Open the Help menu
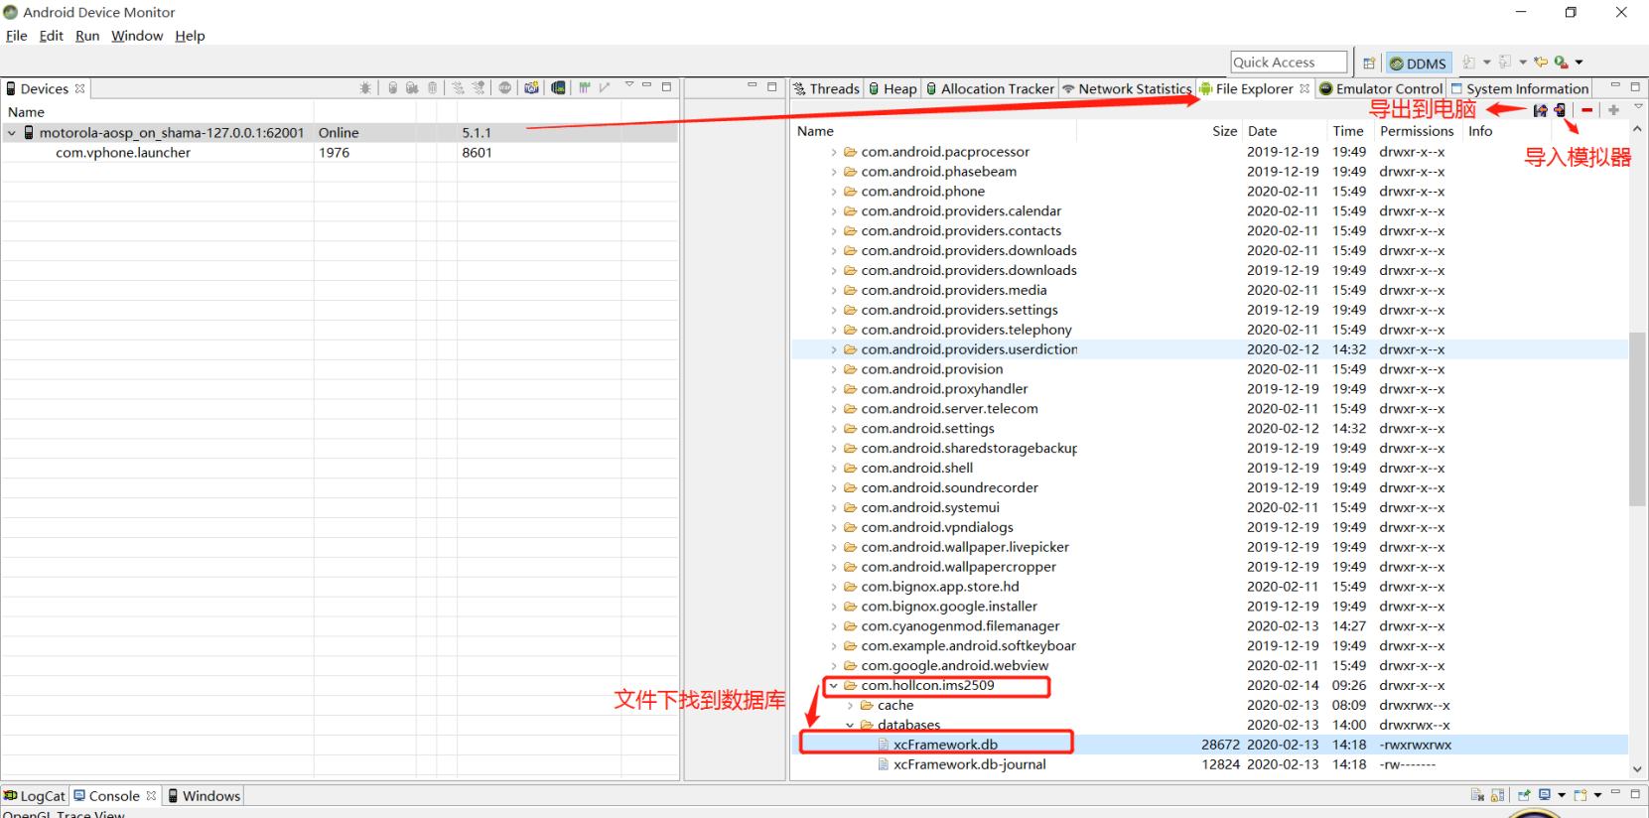The image size is (1649, 818). pyautogui.click(x=190, y=36)
